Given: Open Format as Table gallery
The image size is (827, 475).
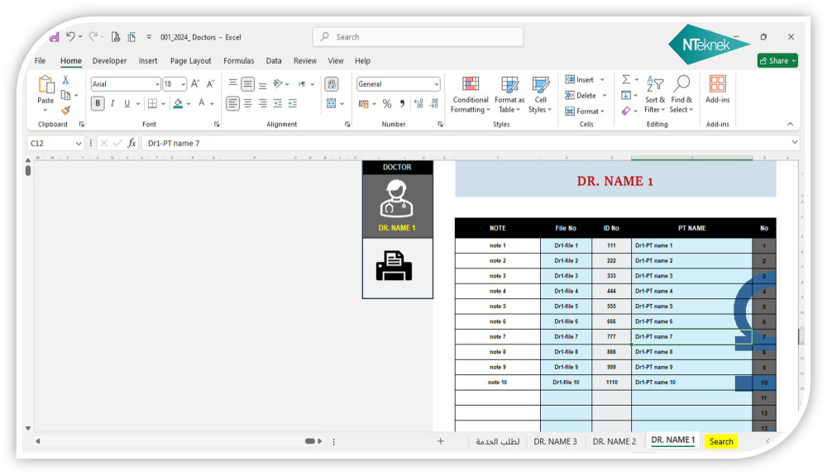Looking at the screenshot, I should click(509, 95).
